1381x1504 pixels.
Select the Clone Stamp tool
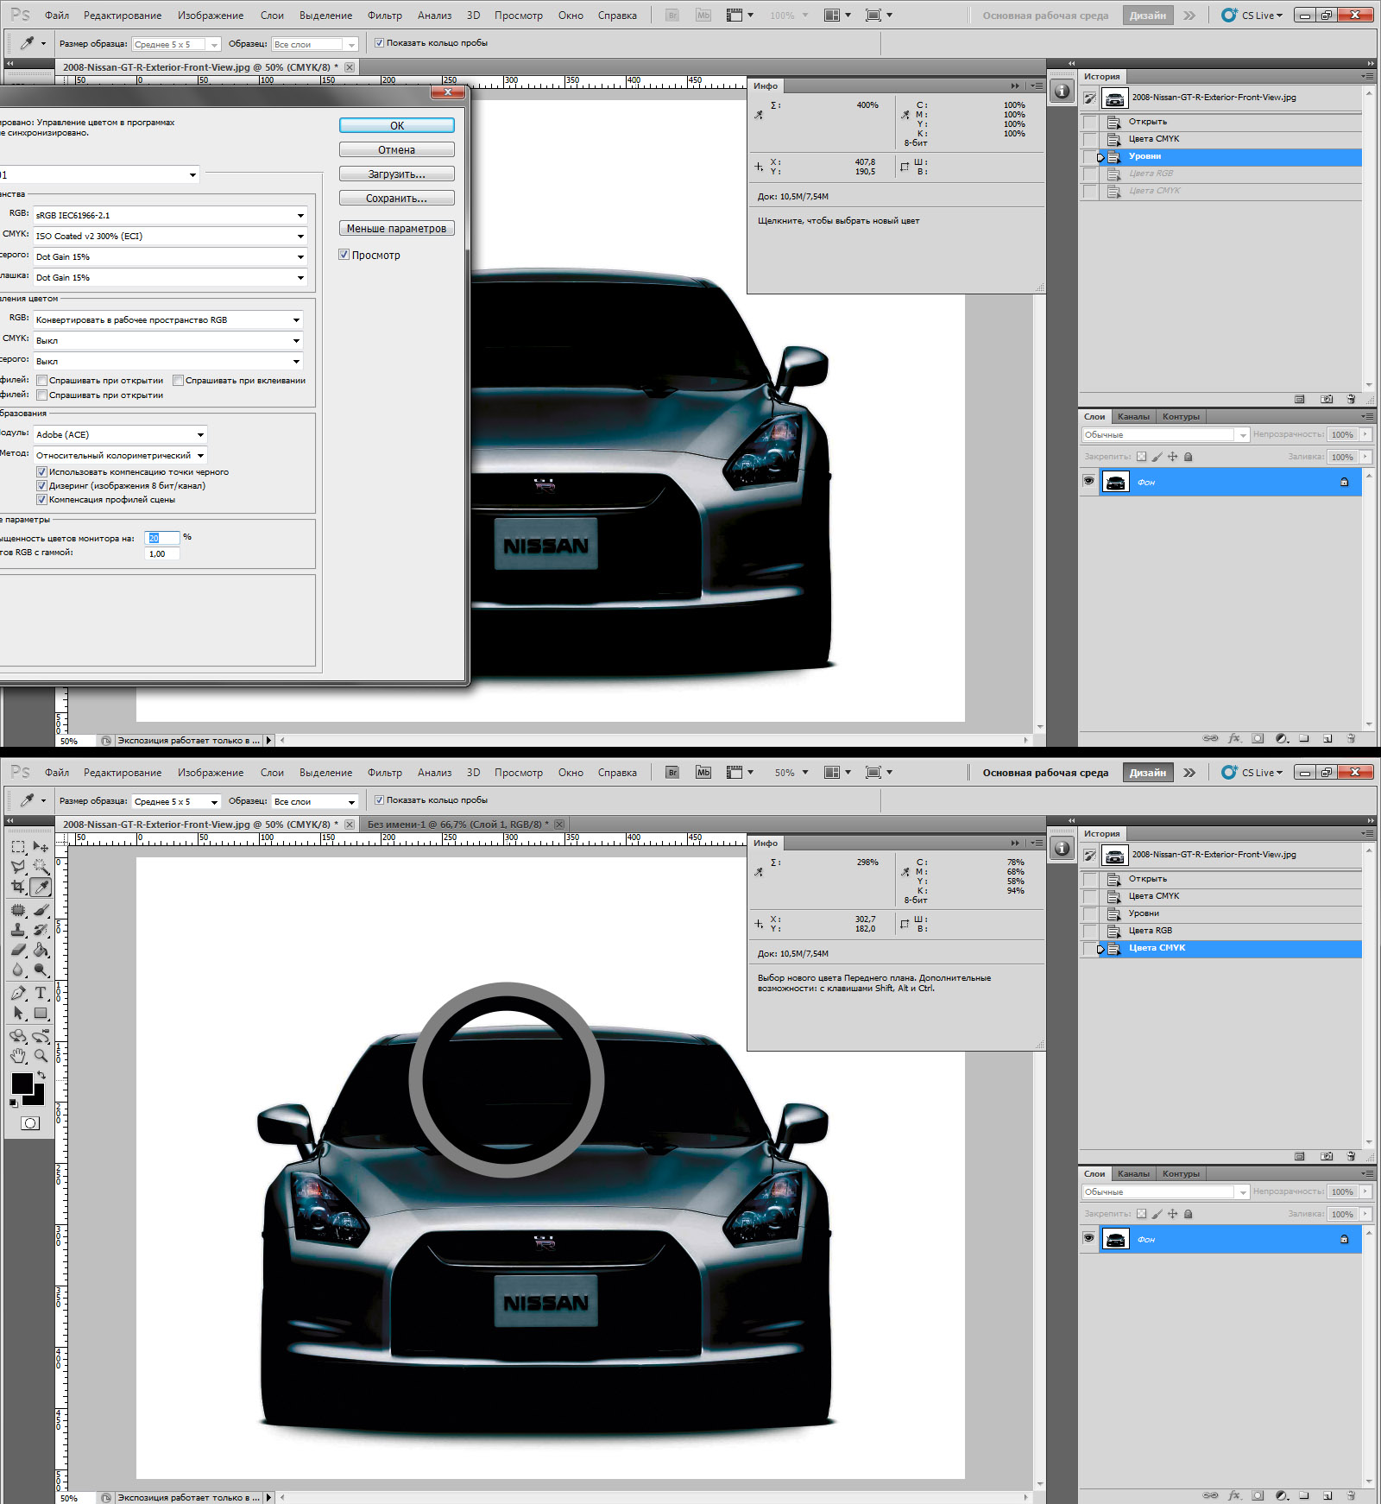point(18,930)
